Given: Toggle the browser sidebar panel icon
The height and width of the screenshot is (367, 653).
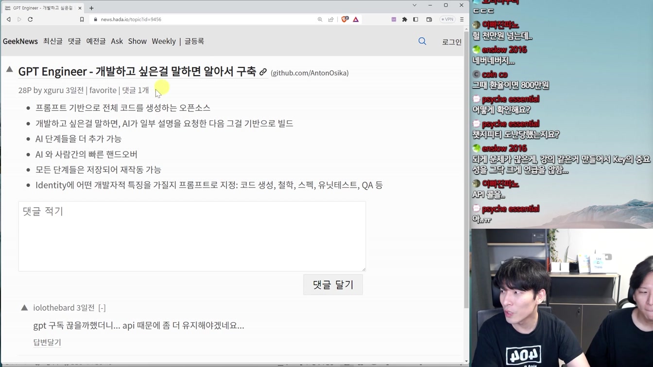Looking at the screenshot, I should 415,19.
